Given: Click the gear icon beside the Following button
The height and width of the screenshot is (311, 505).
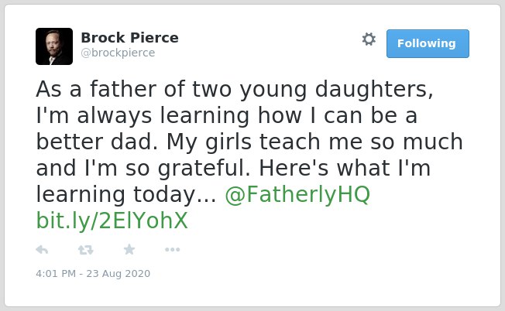Looking at the screenshot, I should (369, 39).
